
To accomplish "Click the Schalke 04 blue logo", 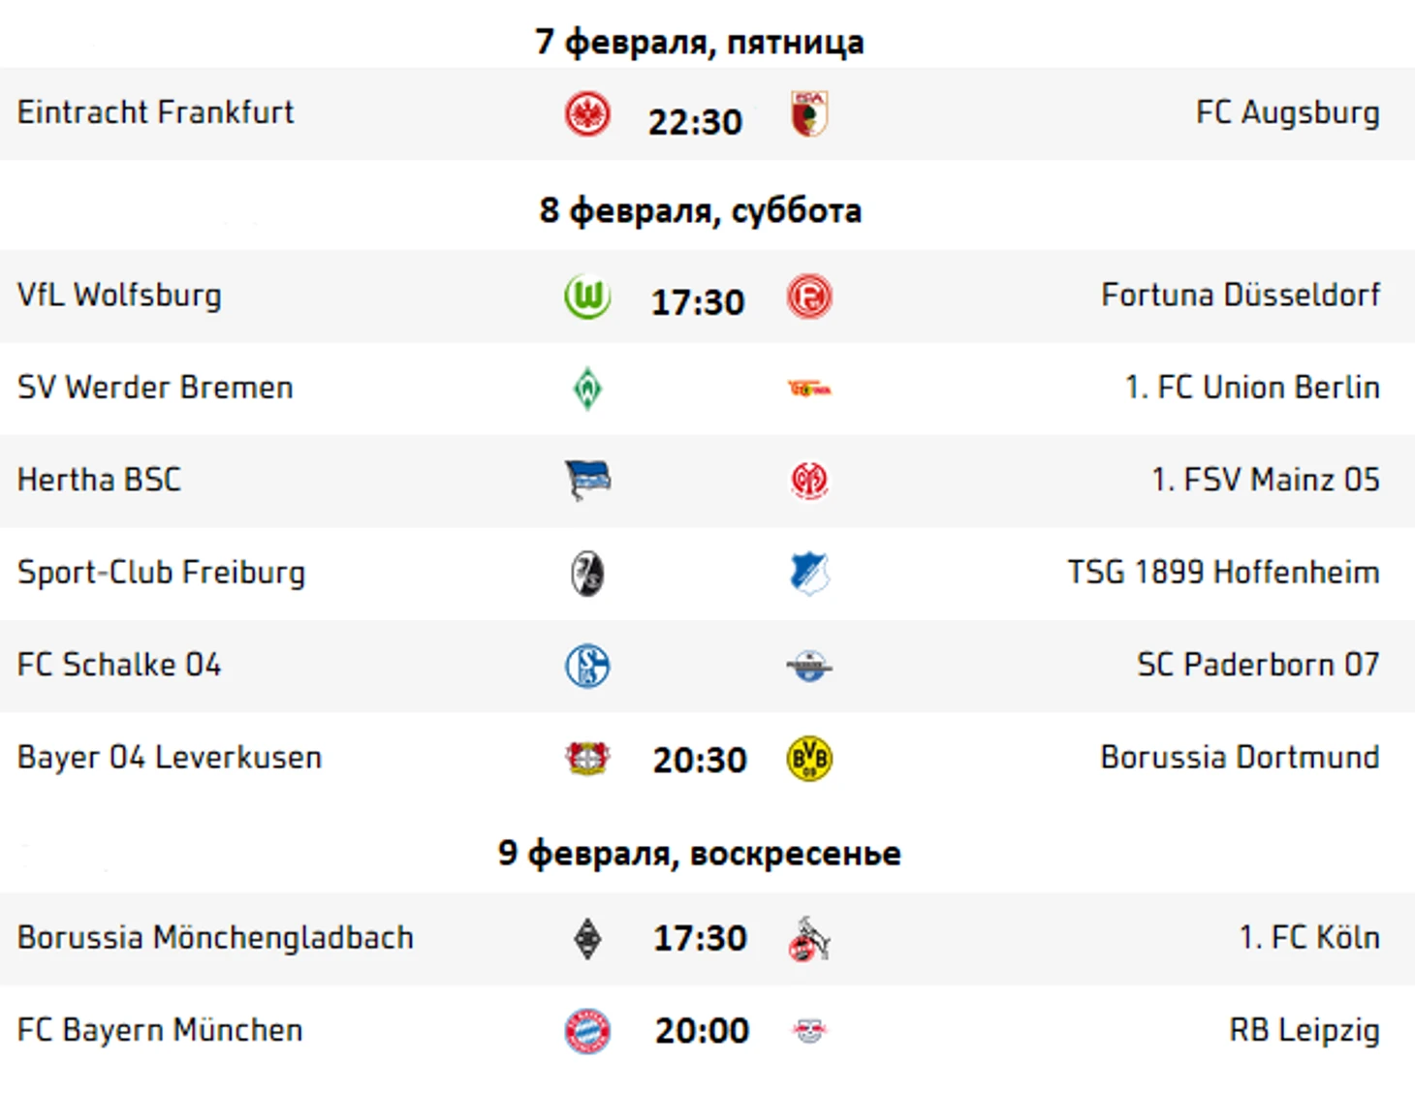I will click(x=587, y=666).
